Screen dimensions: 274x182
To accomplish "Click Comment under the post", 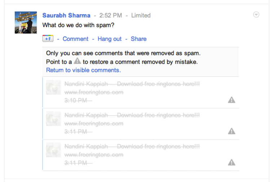I will click(x=75, y=39).
